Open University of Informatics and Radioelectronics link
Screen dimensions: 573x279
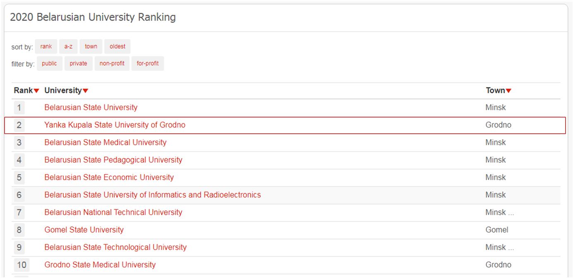coord(152,195)
